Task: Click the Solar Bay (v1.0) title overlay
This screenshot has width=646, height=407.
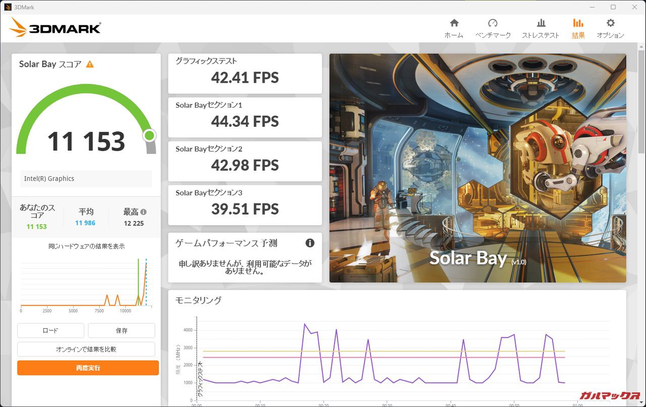Action: [x=477, y=259]
